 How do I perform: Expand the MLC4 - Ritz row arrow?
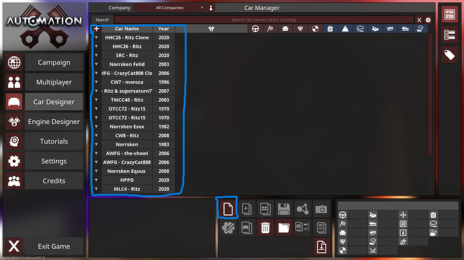click(96, 189)
